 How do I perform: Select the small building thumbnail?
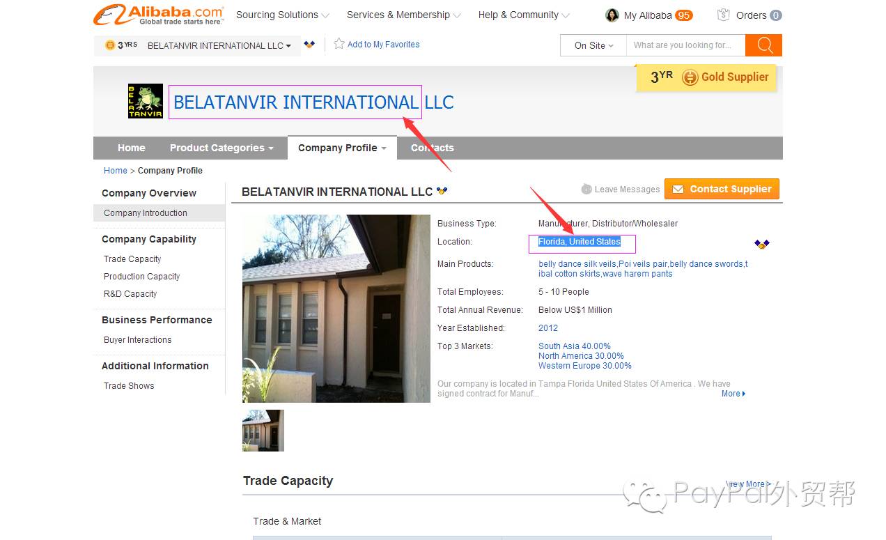(x=263, y=431)
